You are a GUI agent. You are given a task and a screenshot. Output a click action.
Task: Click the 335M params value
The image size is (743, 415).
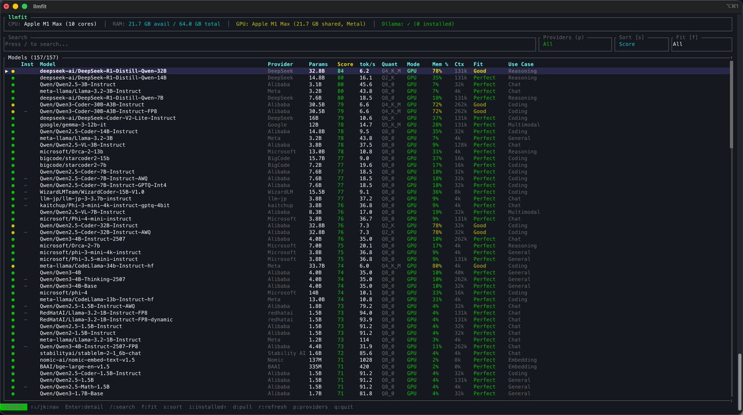(x=315, y=367)
